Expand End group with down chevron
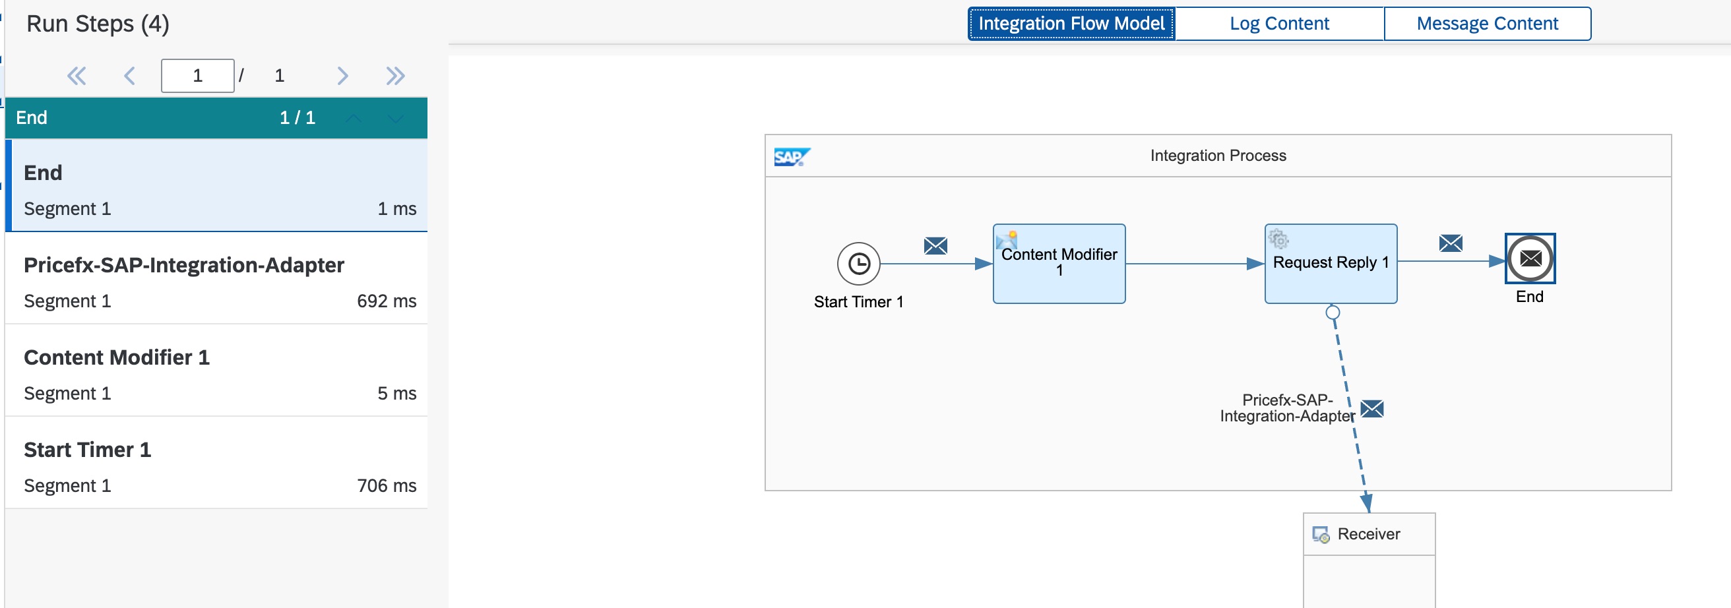Image resolution: width=1731 pixels, height=608 pixels. (396, 119)
